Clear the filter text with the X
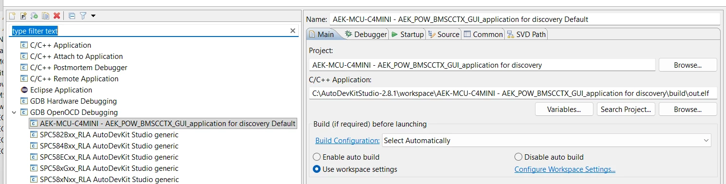The image size is (726, 184). 293,31
